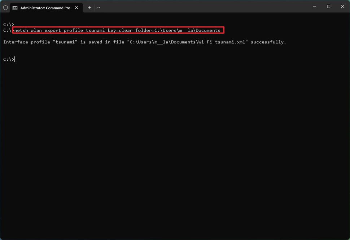350x240 pixels.
Task: Open a new tab with plus button
Action: coord(89,7)
